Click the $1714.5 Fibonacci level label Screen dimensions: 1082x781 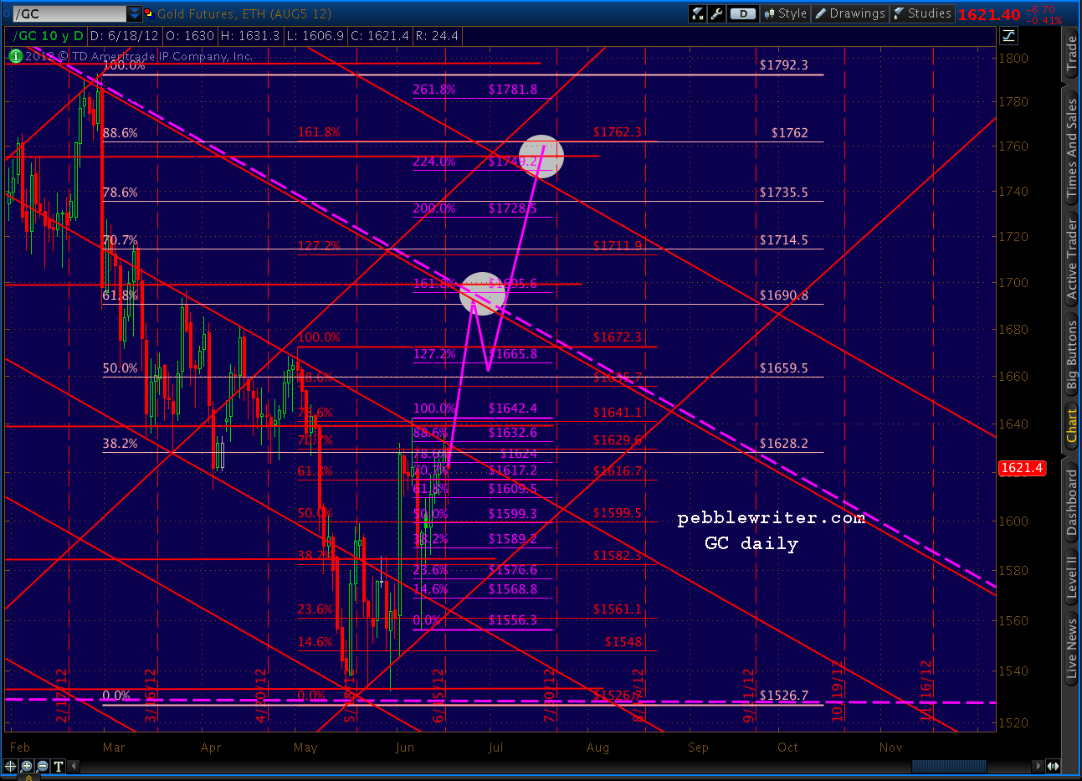[x=783, y=240]
